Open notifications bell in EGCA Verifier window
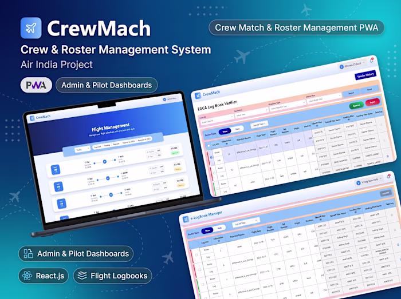Image resolution: width=401 pixels, height=299 pixels. coord(371,61)
